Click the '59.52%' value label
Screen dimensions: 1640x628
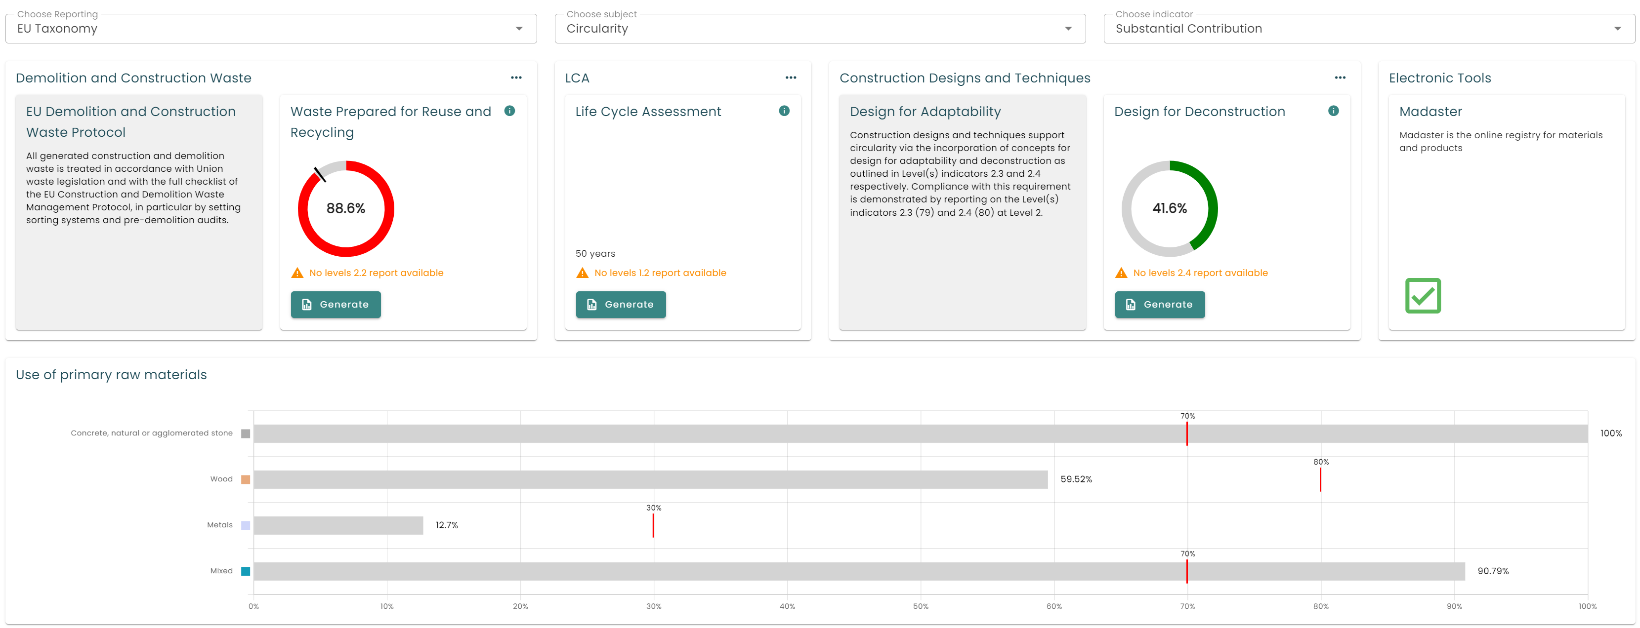coord(1076,479)
